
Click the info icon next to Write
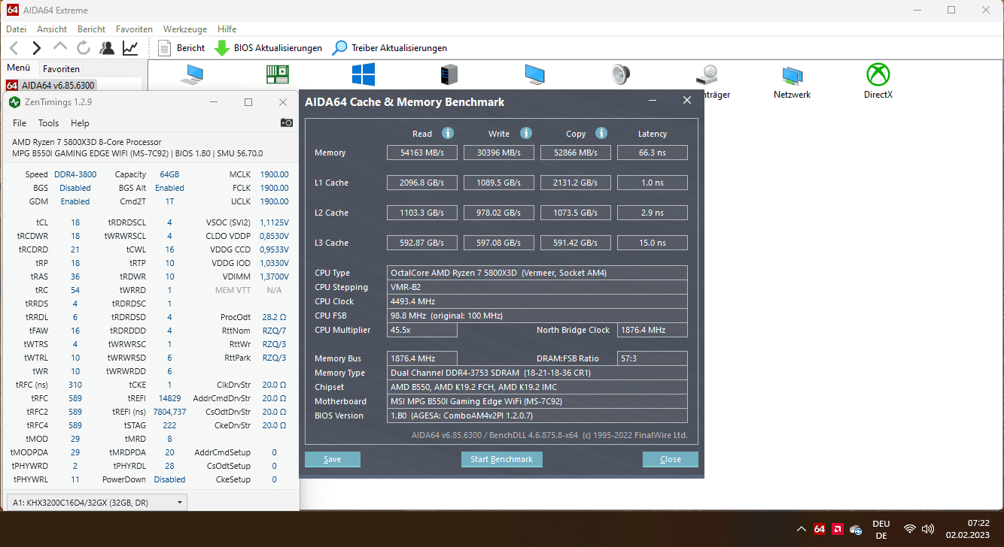pos(526,133)
